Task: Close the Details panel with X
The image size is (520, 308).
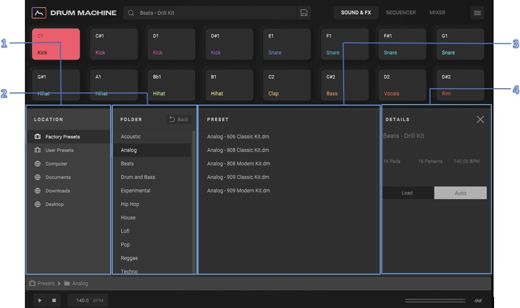Action: click(480, 119)
